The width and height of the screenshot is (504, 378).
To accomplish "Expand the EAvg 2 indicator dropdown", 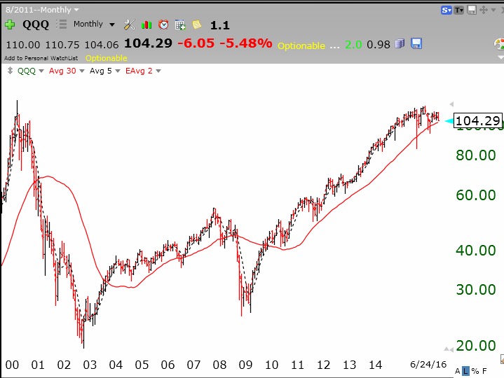I will (158, 71).
